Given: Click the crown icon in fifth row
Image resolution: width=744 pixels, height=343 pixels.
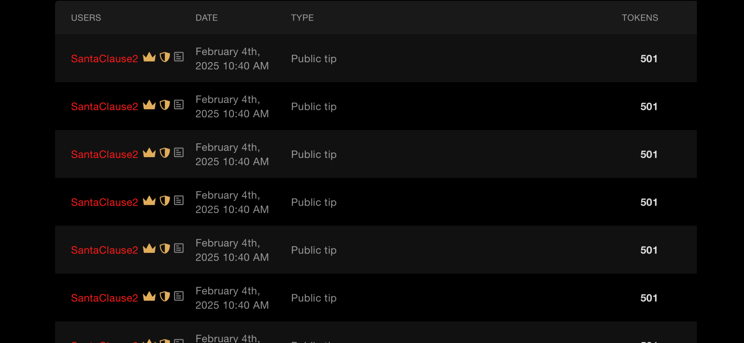Looking at the screenshot, I should 149,249.
